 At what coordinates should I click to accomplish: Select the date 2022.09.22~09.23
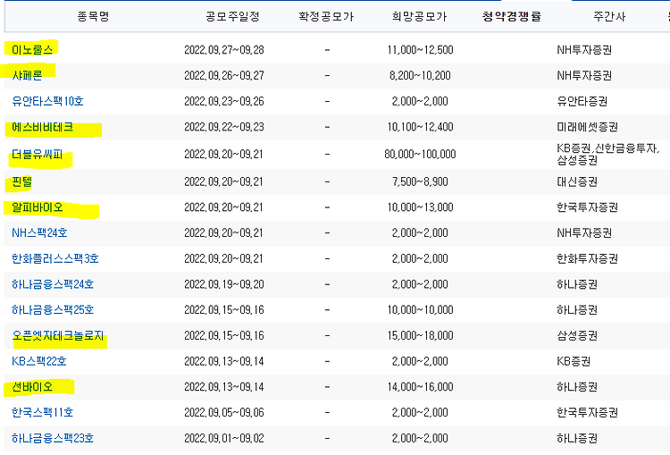tap(224, 127)
